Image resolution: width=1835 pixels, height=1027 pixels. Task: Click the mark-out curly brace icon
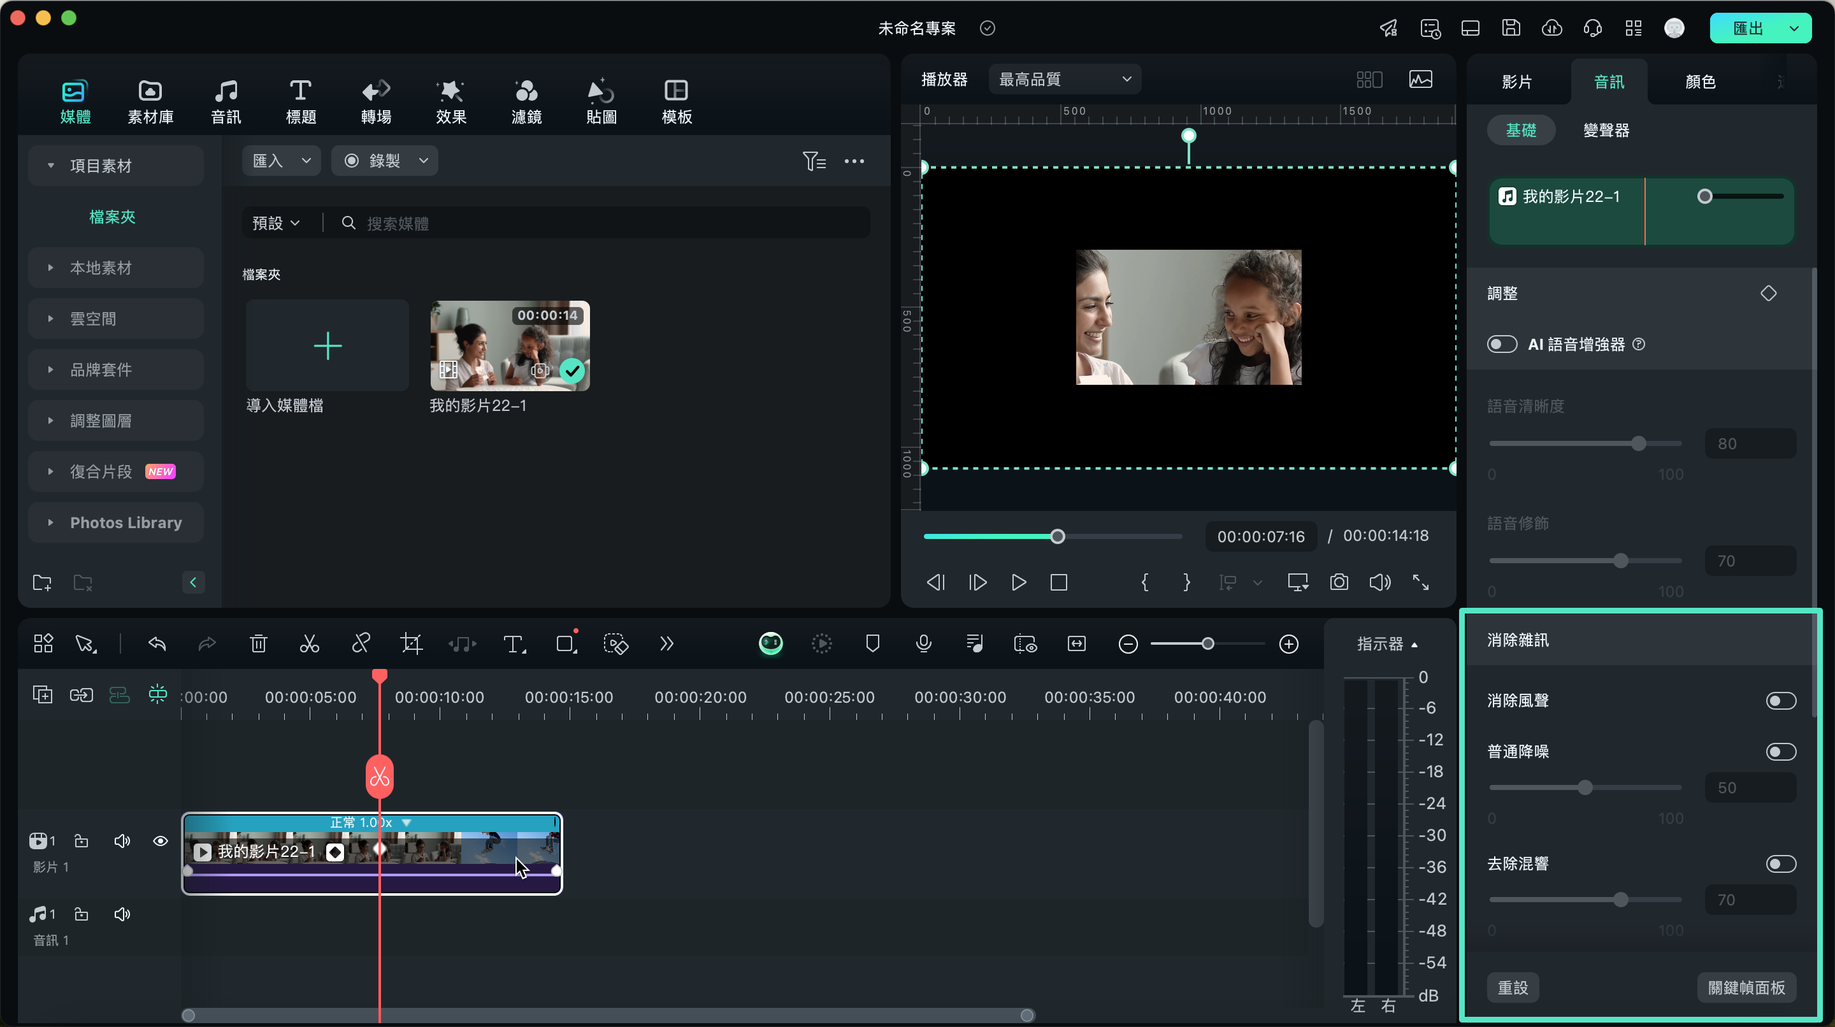(1186, 582)
